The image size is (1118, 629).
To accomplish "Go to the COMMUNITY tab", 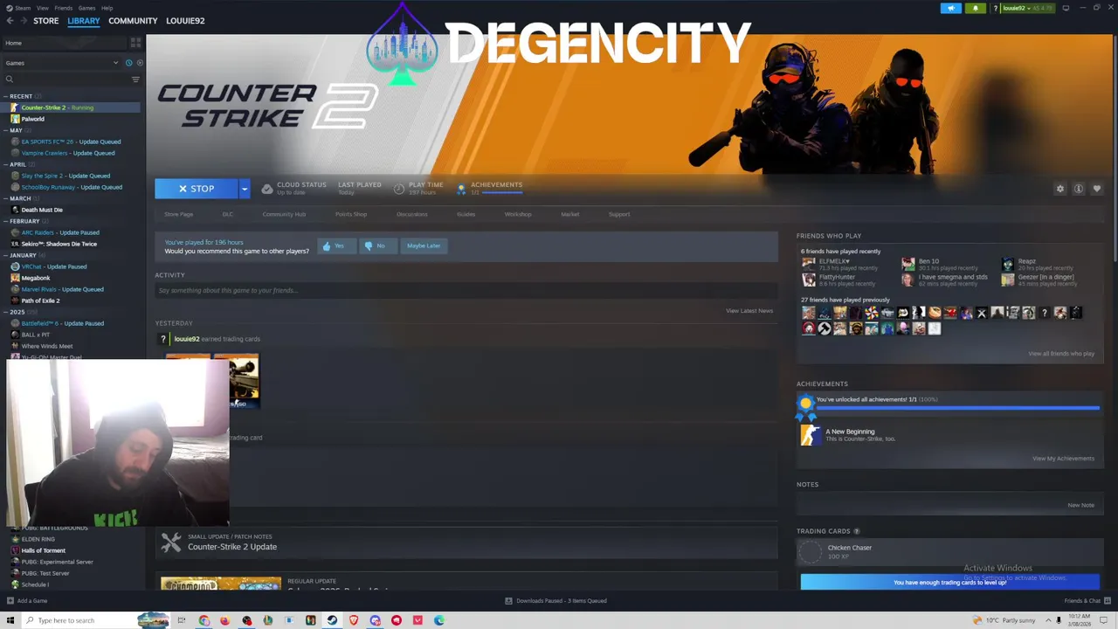I will pos(133,21).
